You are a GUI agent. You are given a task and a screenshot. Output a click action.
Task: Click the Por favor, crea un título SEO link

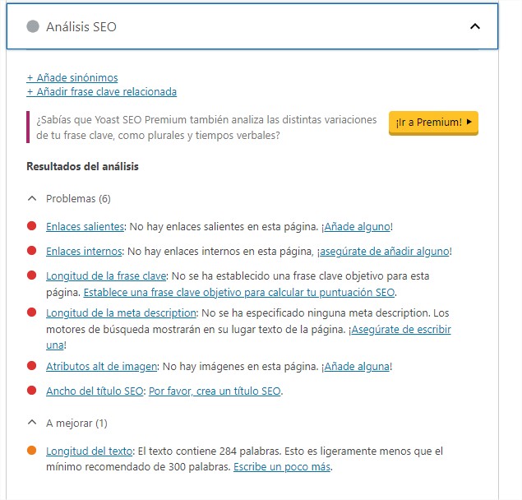pyautogui.click(x=215, y=391)
